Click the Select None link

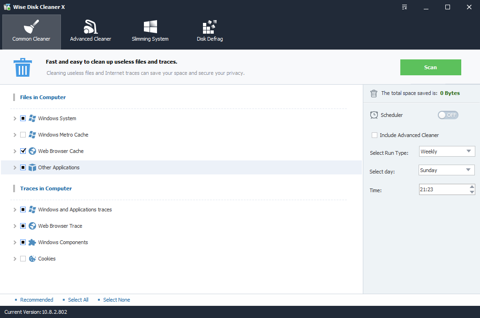click(116, 300)
